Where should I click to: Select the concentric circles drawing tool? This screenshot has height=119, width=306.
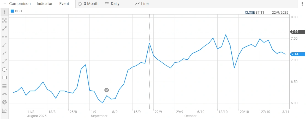[4, 102]
